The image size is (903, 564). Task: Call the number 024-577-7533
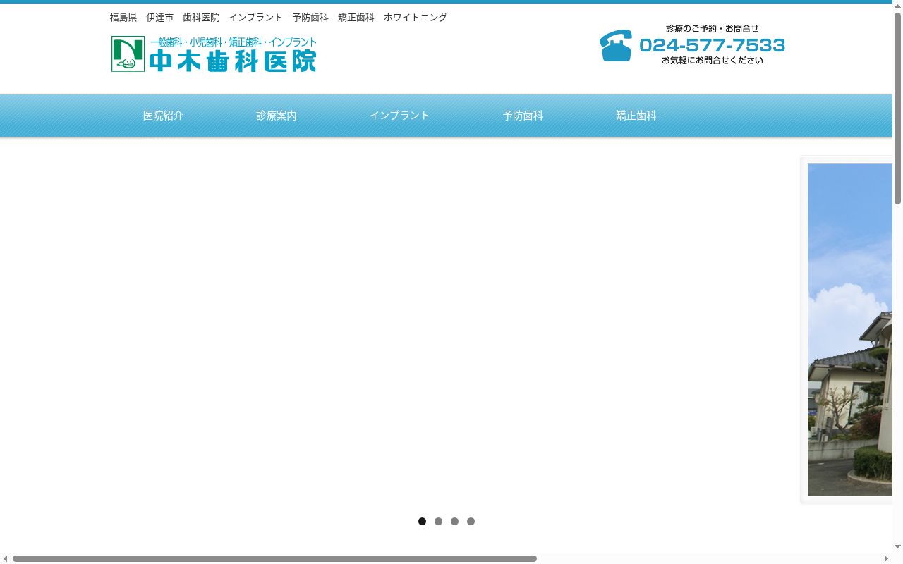(x=712, y=45)
